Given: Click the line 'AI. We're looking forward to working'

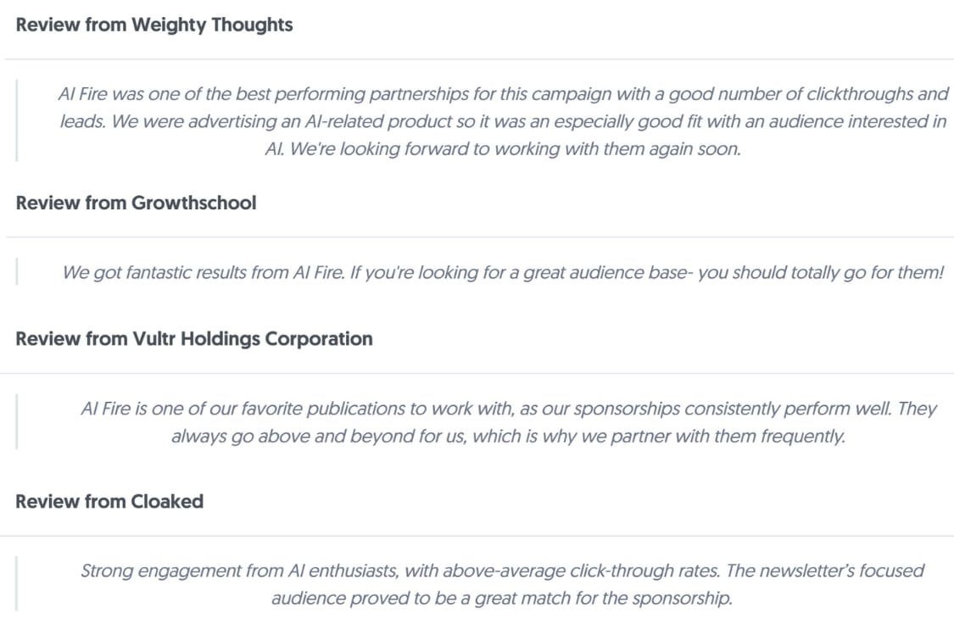Looking at the screenshot, I should (503, 148).
